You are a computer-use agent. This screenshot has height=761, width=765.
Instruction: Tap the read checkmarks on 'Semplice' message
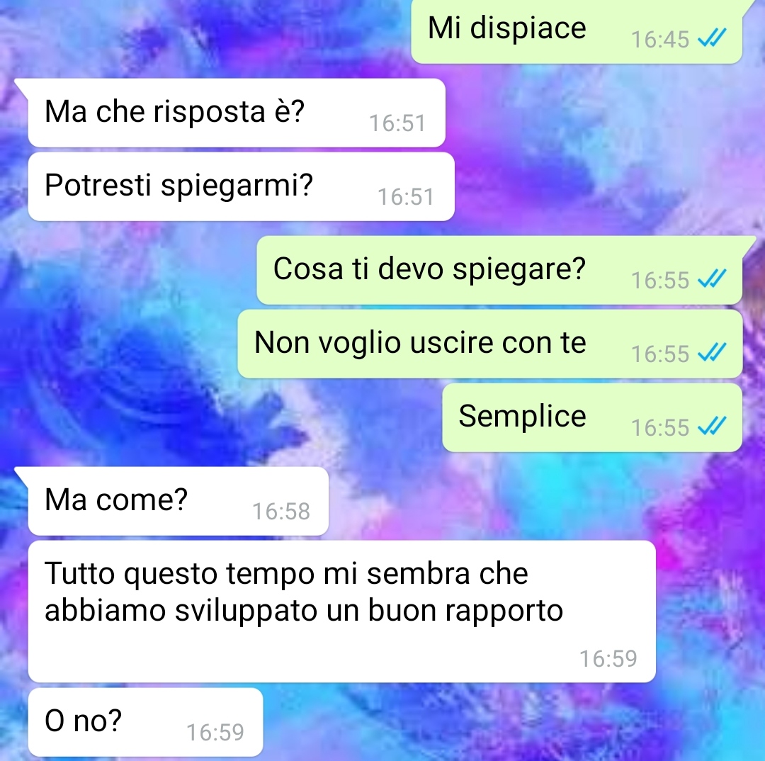tap(712, 426)
